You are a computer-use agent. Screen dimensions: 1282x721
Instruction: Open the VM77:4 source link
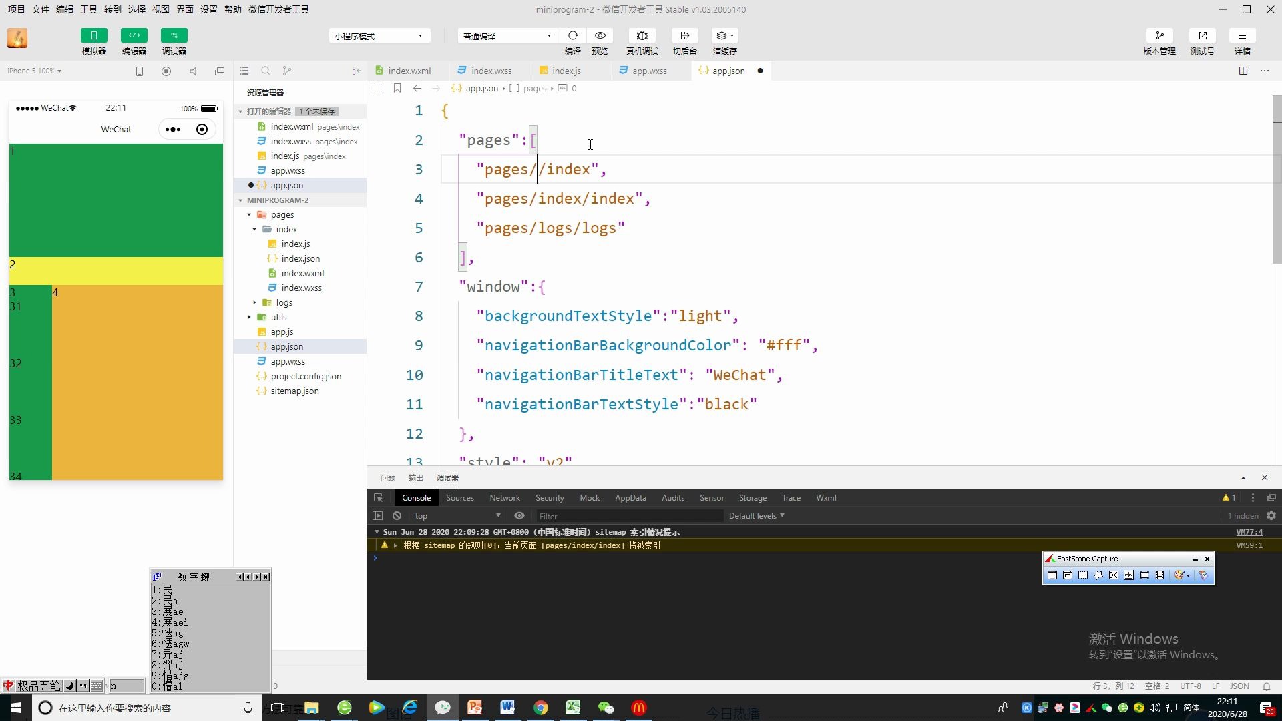1249,533
